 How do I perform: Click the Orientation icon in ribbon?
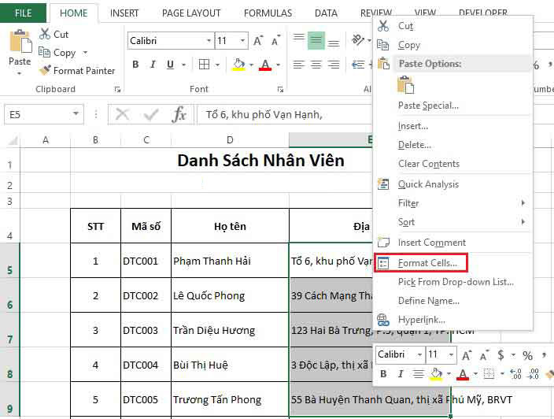pyautogui.click(x=358, y=39)
